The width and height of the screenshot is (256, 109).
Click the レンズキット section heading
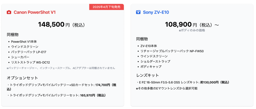click(x=147, y=75)
